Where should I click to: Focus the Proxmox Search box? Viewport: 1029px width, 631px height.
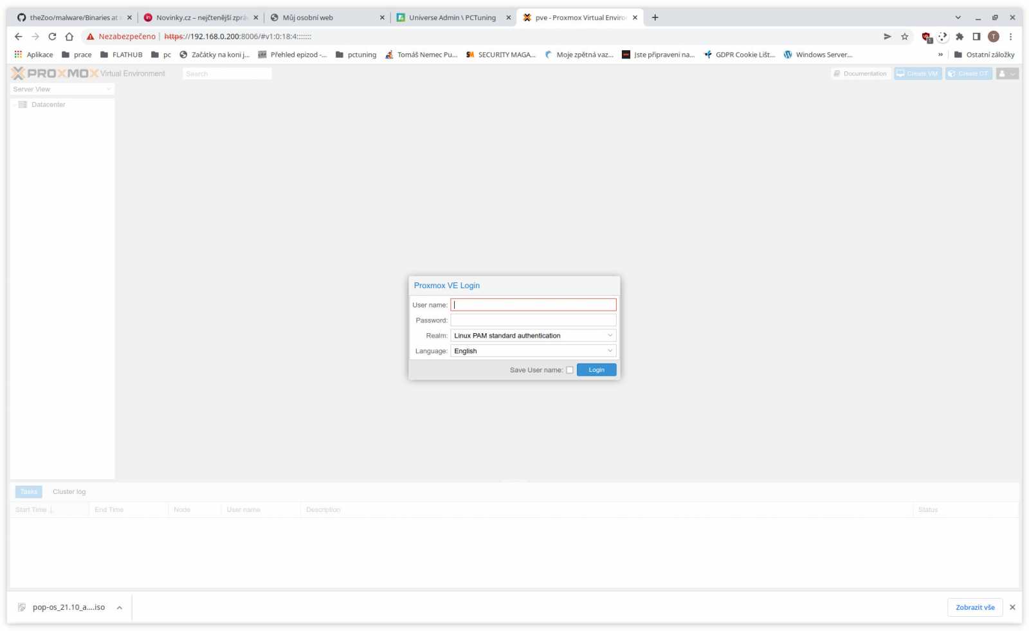pos(227,74)
